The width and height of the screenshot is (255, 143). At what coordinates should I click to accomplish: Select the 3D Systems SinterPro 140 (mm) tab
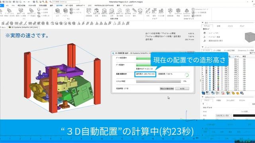23,27
